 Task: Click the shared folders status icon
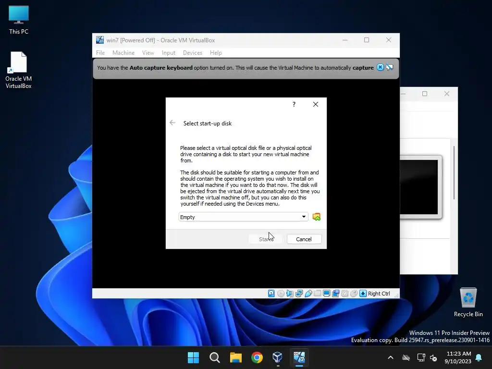pyautogui.click(x=317, y=294)
